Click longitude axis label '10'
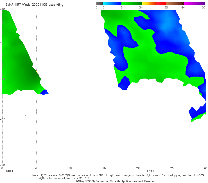This screenshot has width=208, height=183. point(70,168)
